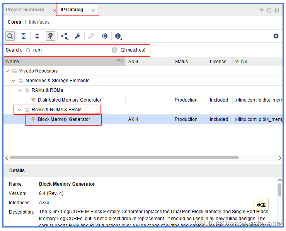Click the horizontal scrollbar right arrow
The width and height of the screenshot is (286, 231).
click(x=280, y=158)
